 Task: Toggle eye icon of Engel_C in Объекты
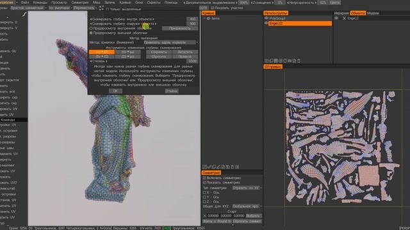[x=336, y=19]
